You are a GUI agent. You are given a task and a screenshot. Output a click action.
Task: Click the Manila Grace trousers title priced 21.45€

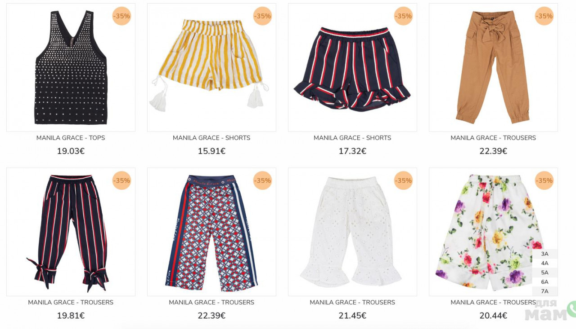352,303
